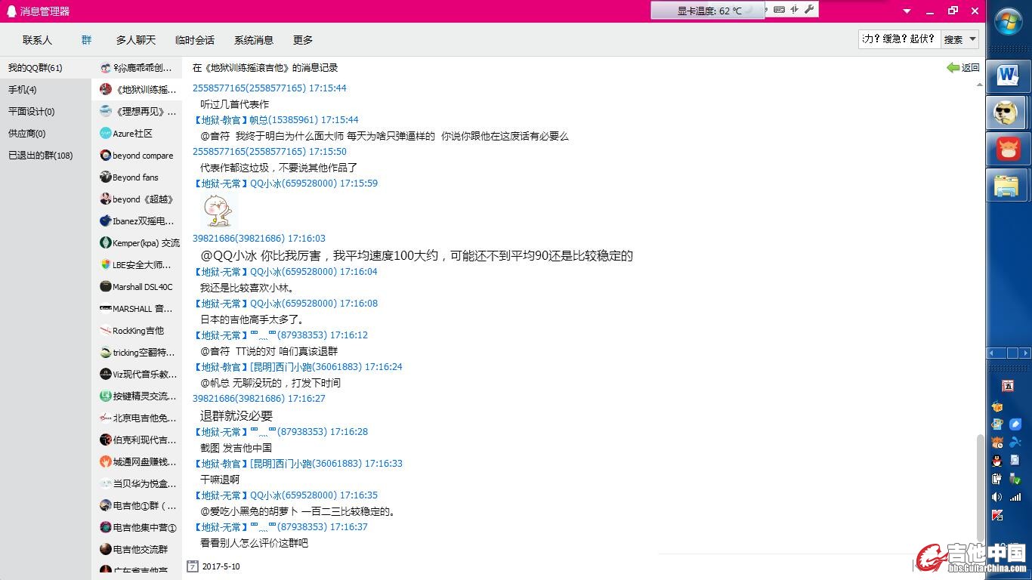This screenshot has height=580, width=1032.
Task: Select 已退出的群(108) category
Action: point(45,156)
